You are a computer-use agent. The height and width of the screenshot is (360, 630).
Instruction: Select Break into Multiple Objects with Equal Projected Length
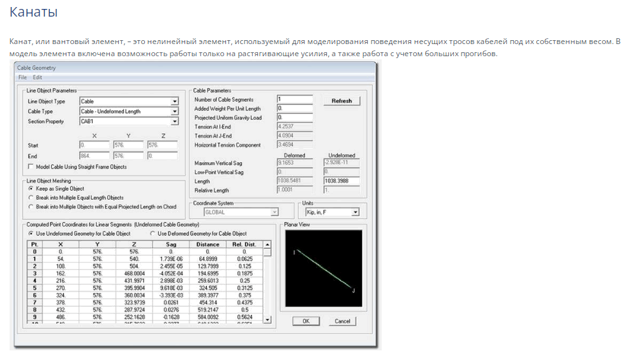tap(31, 207)
